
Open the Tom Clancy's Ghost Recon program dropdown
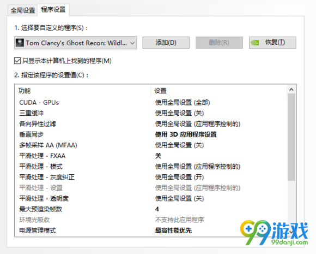tap(76, 43)
